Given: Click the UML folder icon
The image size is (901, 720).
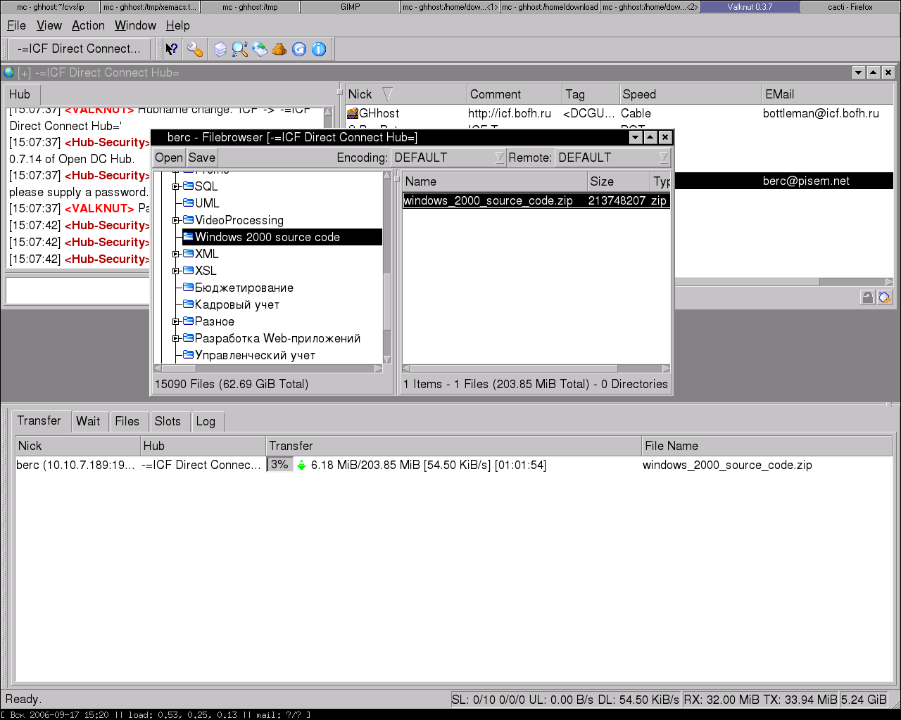Looking at the screenshot, I should point(188,203).
